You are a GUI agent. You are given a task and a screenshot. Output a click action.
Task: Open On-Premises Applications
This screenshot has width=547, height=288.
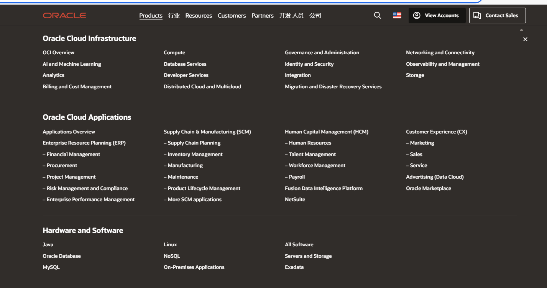194,267
